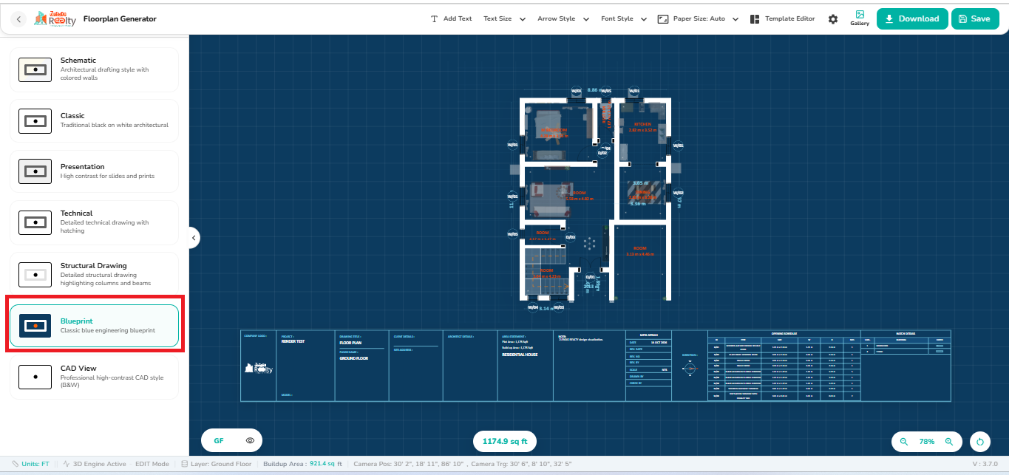
Task: Select the Schematic style
Action: pyautogui.click(x=95, y=70)
